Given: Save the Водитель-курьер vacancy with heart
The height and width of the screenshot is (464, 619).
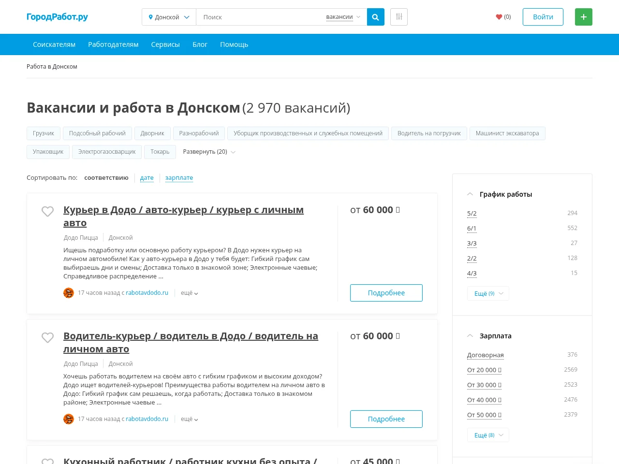Looking at the screenshot, I should click(x=47, y=337).
